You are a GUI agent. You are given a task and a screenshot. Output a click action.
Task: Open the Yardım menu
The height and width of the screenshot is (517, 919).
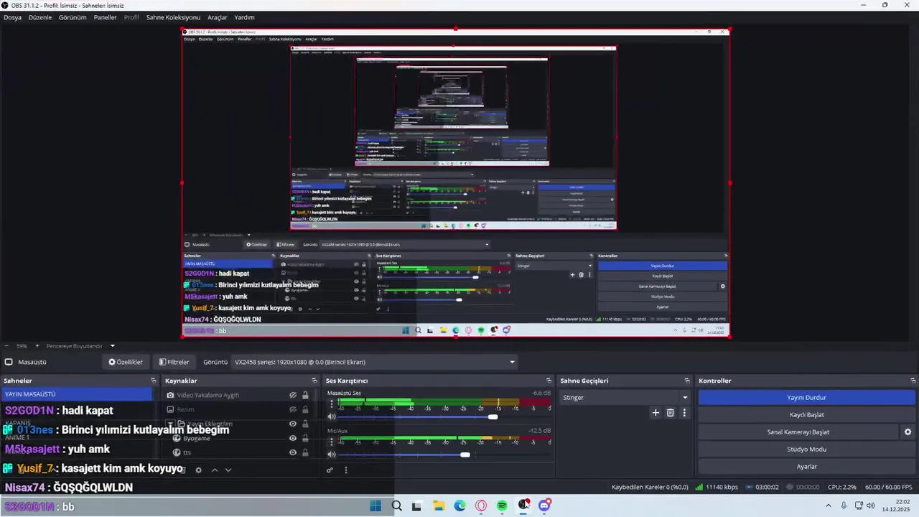[x=244, y=17]
